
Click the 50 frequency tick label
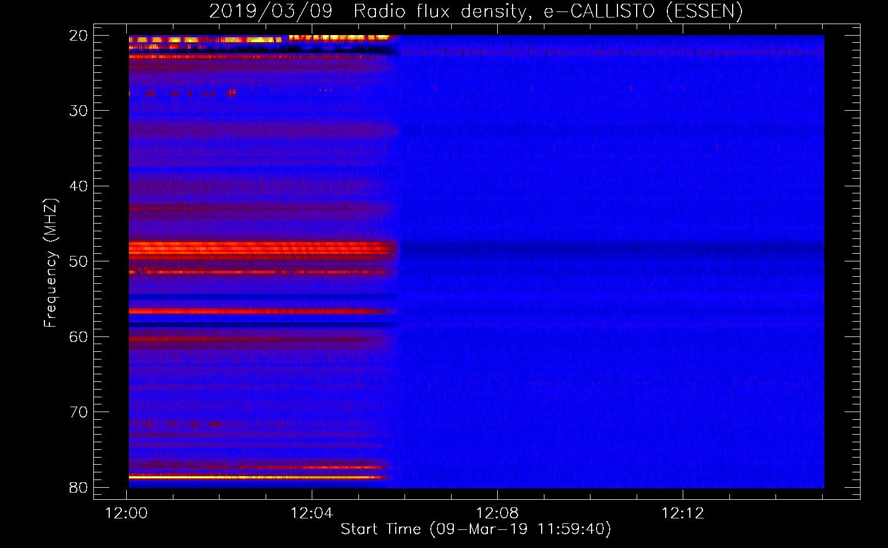click(x=78, y=261)
